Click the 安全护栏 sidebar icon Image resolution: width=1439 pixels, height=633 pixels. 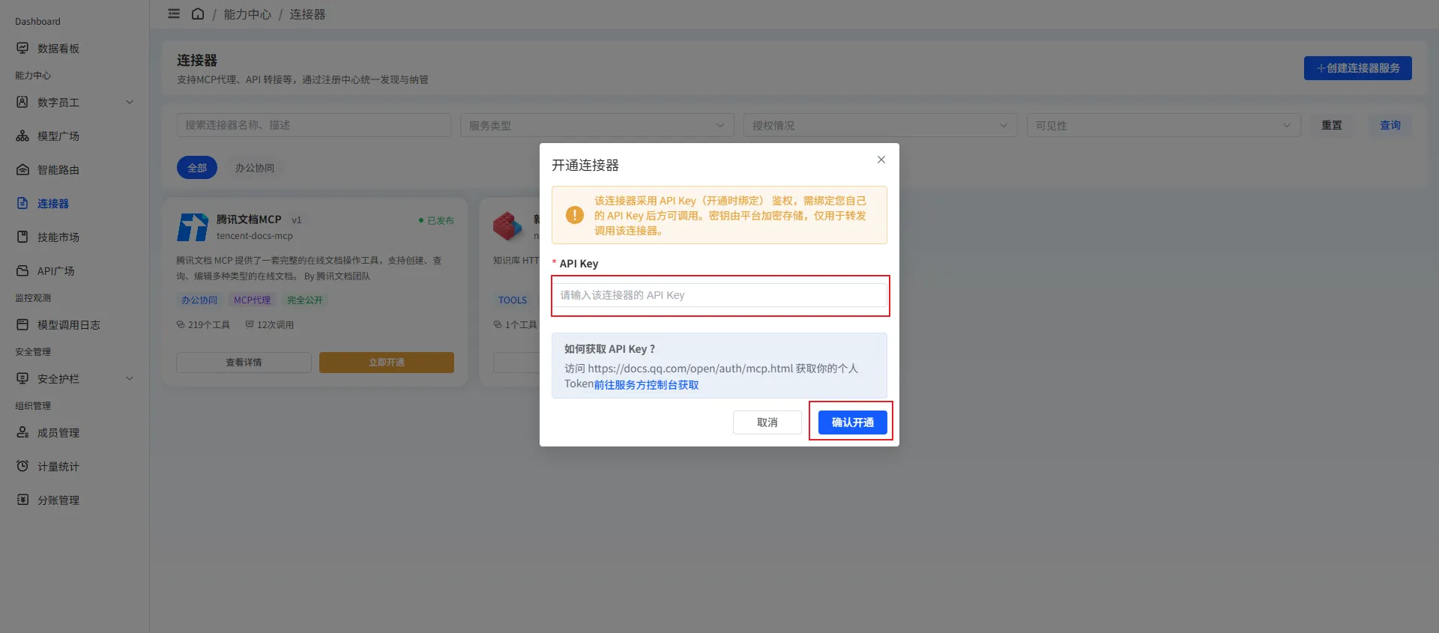coord(22,378)
